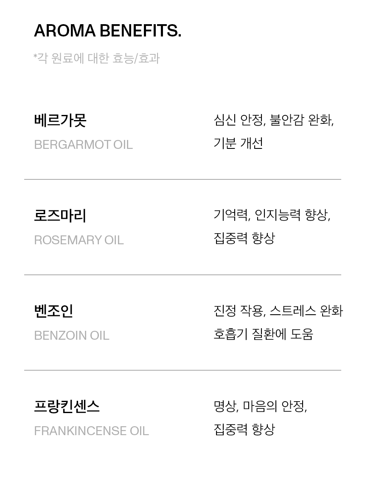Click the divider line below the Rosemary row
Screen dimensions: 365x489
pos(182,275)
